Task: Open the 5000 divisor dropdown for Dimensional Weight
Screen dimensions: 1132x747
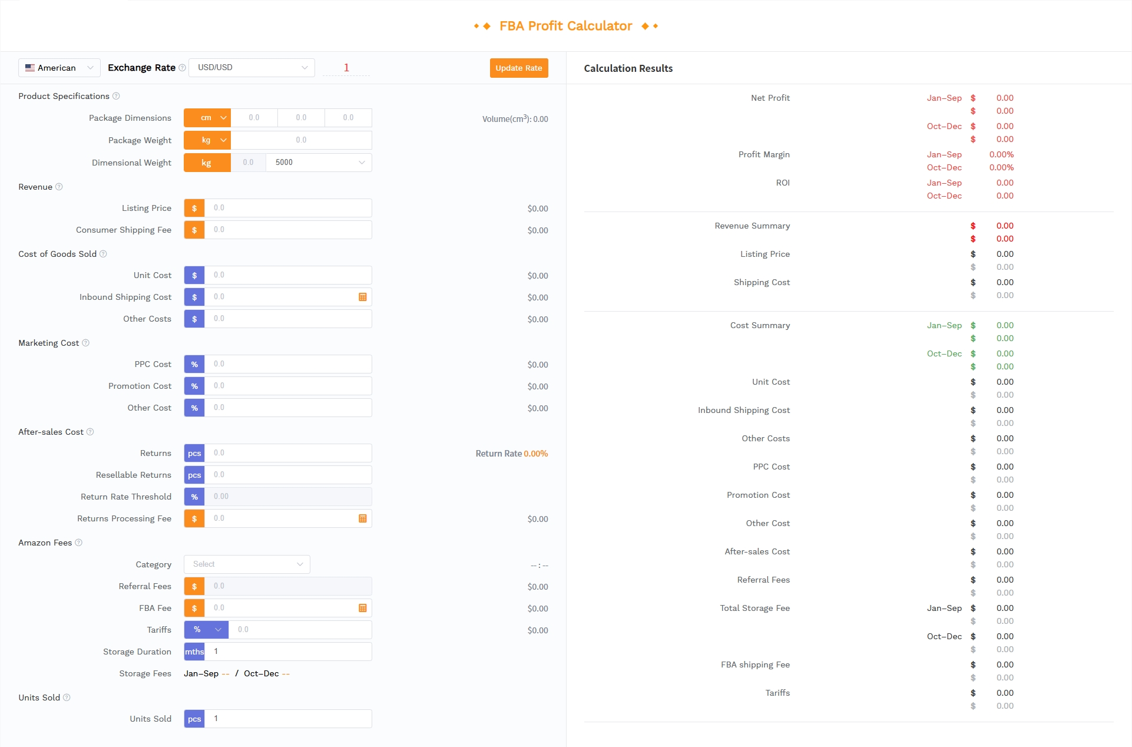Action: 318,162
